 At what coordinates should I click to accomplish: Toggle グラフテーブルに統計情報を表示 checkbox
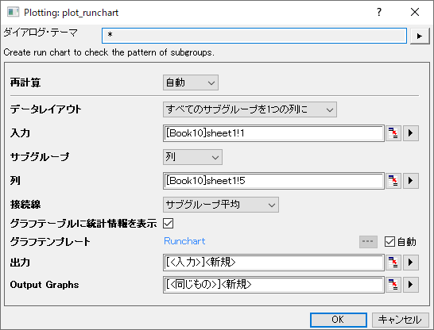pyautogui.click(x=169, y=224)
